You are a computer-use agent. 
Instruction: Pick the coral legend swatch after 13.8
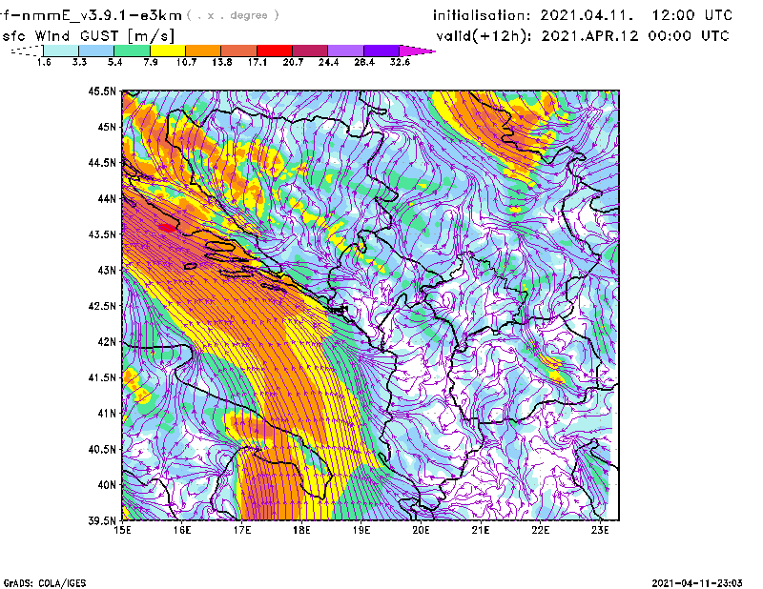pyautogui.click(x=239, y=51)
